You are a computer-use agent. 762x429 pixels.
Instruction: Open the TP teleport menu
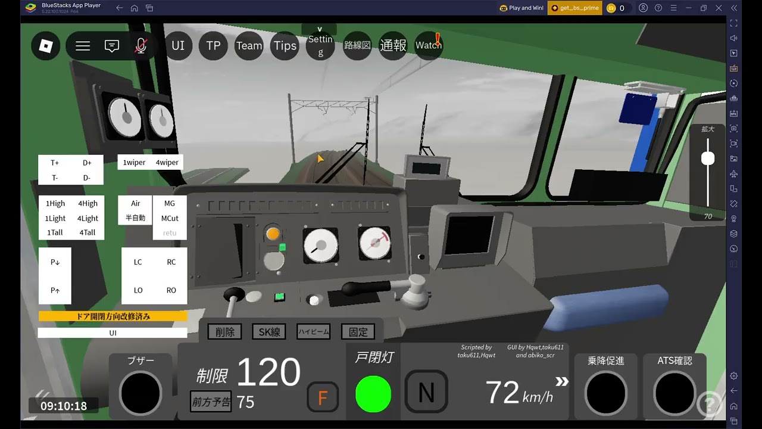[x=213, y=46]
